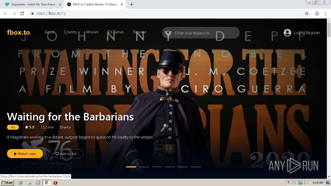Open the Genre menu
Image resolution: width=331 pixels, height=186 pixels.
pos(49,32)
